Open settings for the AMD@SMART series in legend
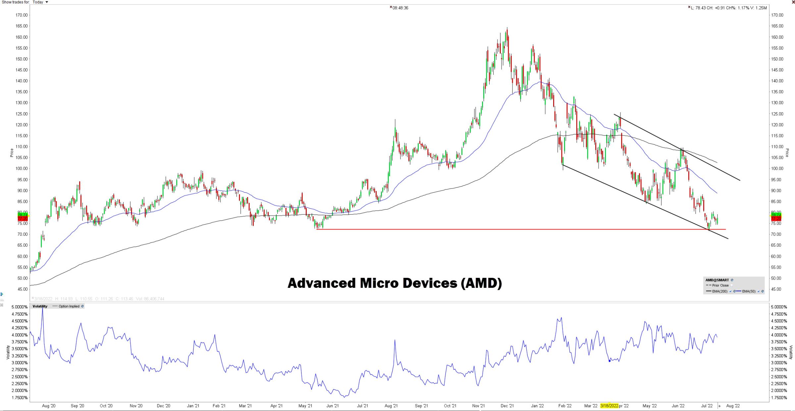 click(x=732, y=280)
